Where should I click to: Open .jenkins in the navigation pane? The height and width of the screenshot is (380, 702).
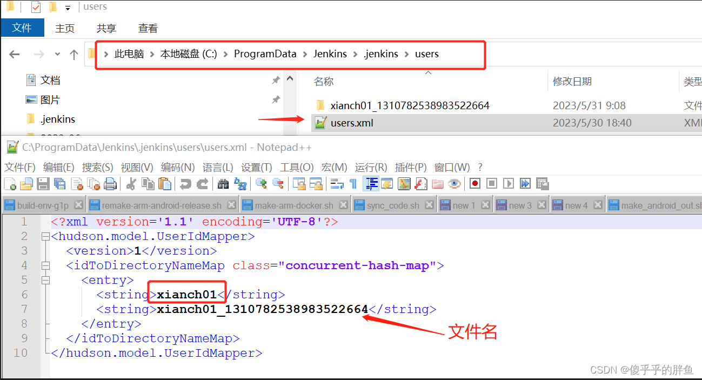tap(58, 119)
